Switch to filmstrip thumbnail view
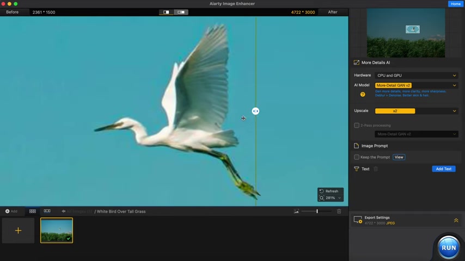465x261 pixels. [x=47, y=211]
